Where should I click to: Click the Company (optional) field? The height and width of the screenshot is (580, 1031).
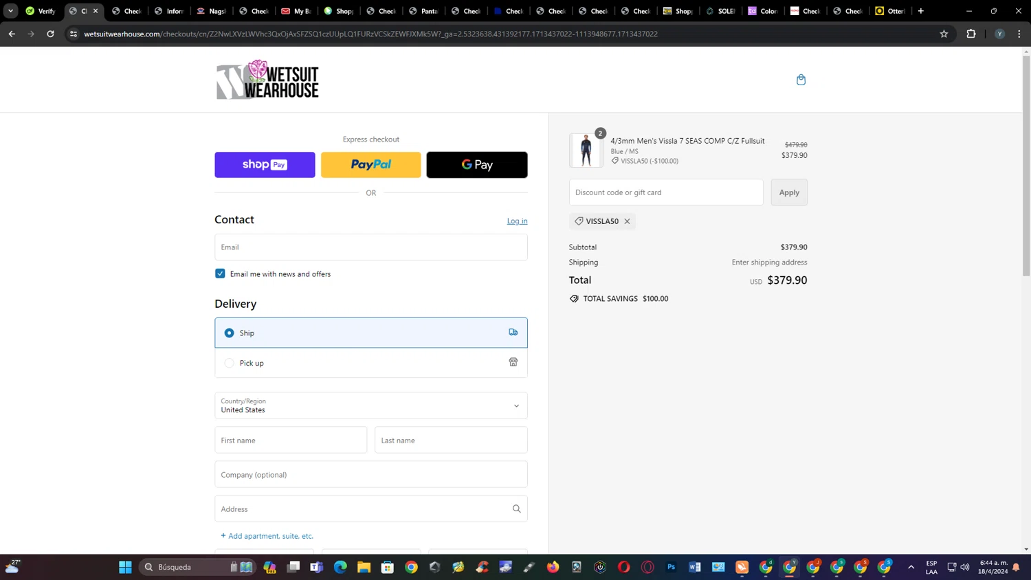click(x=371, y=474)
